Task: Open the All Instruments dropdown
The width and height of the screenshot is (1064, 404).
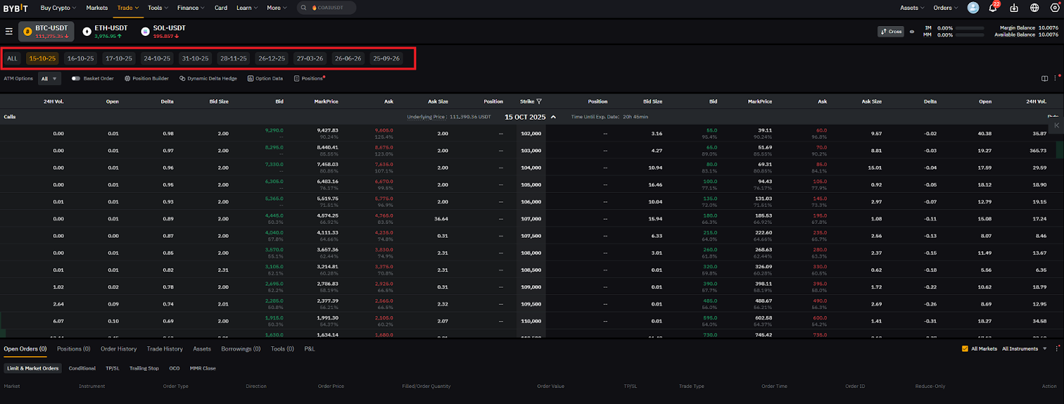Action: tap(1024, 348)
